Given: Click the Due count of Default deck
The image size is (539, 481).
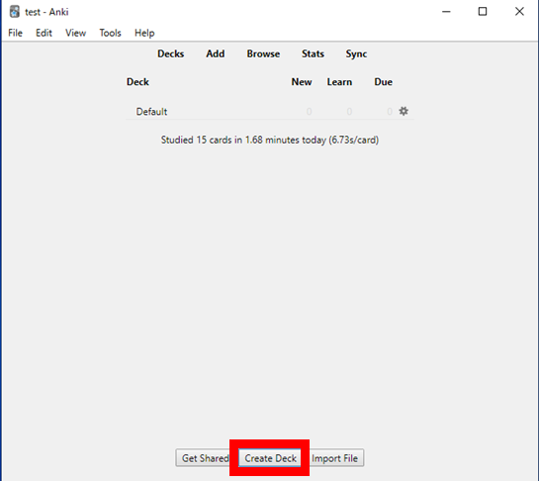Looking at the screenshot, I should 389,112.
